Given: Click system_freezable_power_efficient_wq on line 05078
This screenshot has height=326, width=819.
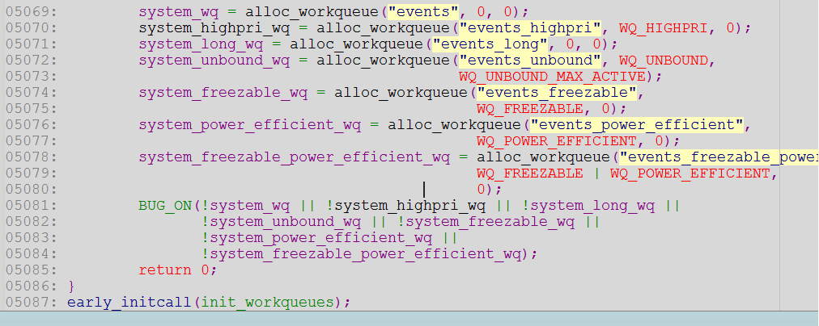Looking at the screenshot, I should [x=294, y=157].
